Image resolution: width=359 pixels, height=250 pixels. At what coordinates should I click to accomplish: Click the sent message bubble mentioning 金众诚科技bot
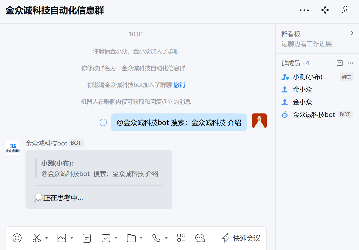(179, 122)
